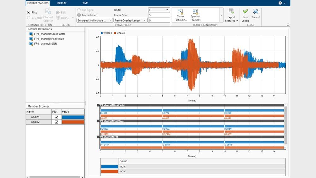
Task: Click the Cancel X icon
Action: click(x=256, y=12)
